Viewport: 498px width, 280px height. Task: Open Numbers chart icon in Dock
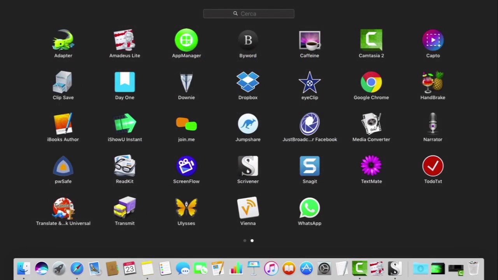pos(236,268)
